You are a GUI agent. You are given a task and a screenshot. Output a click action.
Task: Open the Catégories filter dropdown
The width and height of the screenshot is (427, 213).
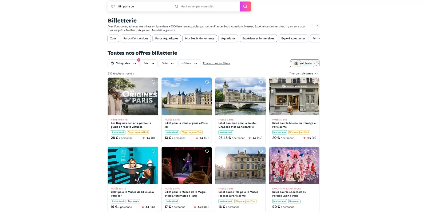pos(123,63)
